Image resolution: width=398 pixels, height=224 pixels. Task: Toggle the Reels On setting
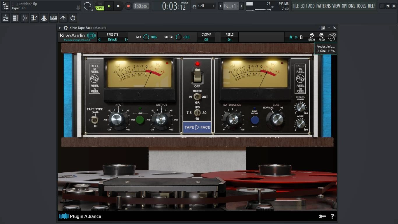[230, 37]
